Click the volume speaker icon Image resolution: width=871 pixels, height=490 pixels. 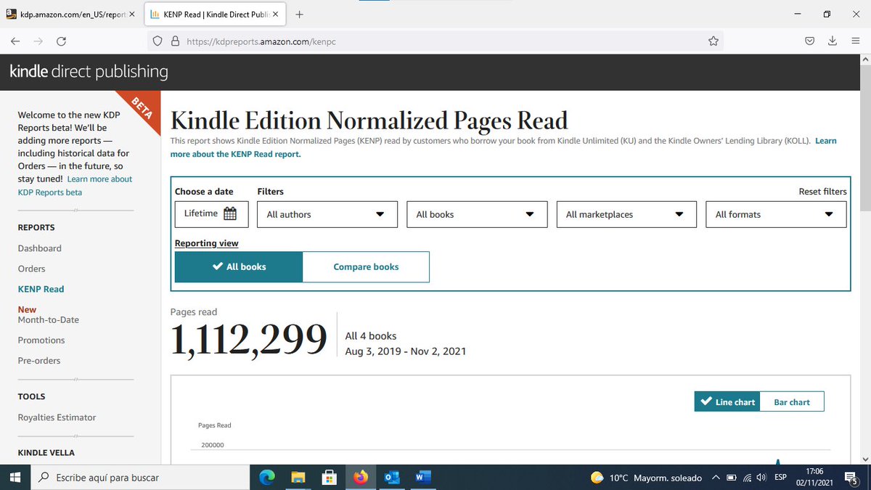761,478
